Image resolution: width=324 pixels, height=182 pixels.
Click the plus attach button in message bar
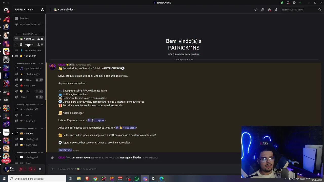click(x=52, y=169)
